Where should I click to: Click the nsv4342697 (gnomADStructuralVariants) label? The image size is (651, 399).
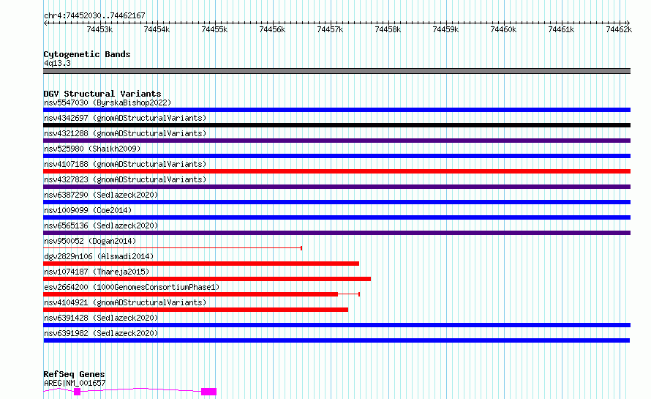click(125, 118)
